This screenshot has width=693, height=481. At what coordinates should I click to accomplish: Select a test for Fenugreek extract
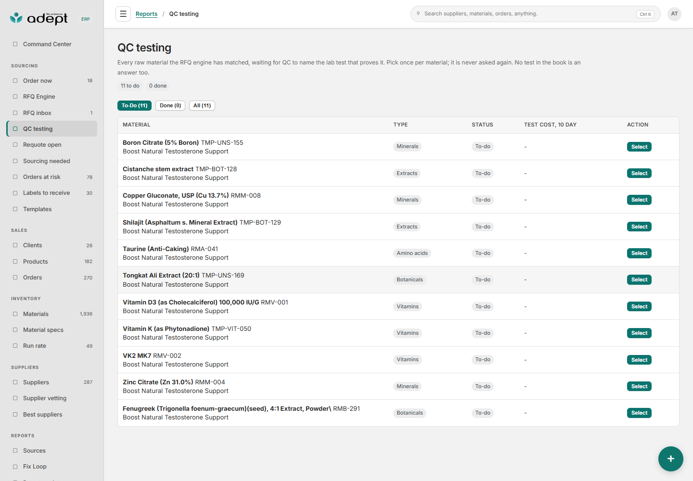click(x=639, y=413)
